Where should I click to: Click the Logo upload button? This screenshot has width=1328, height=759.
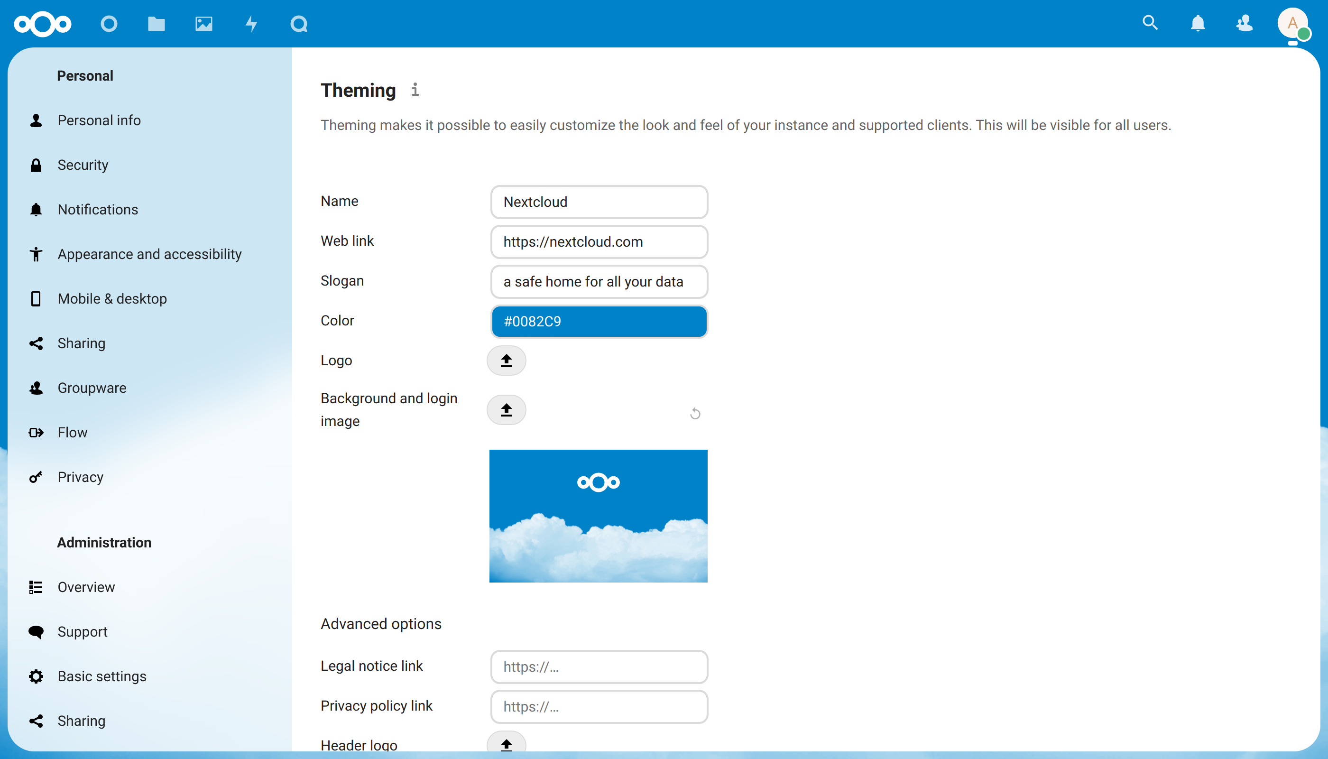coord(506,360)
